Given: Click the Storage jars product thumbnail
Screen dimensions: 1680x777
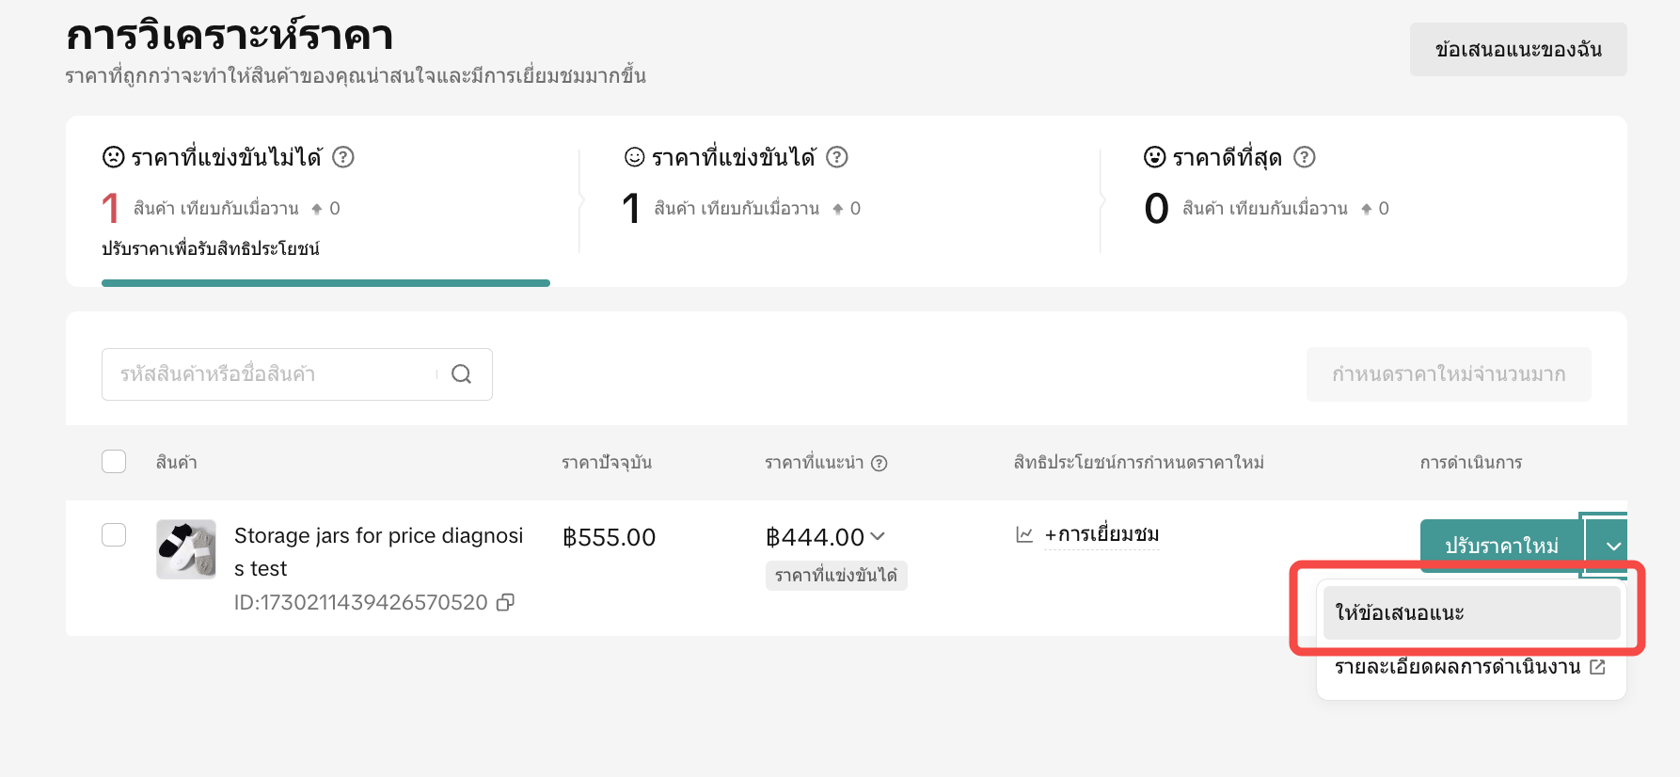Looking at the screenshot, I should pyautogui.click(x=186, y=549).
